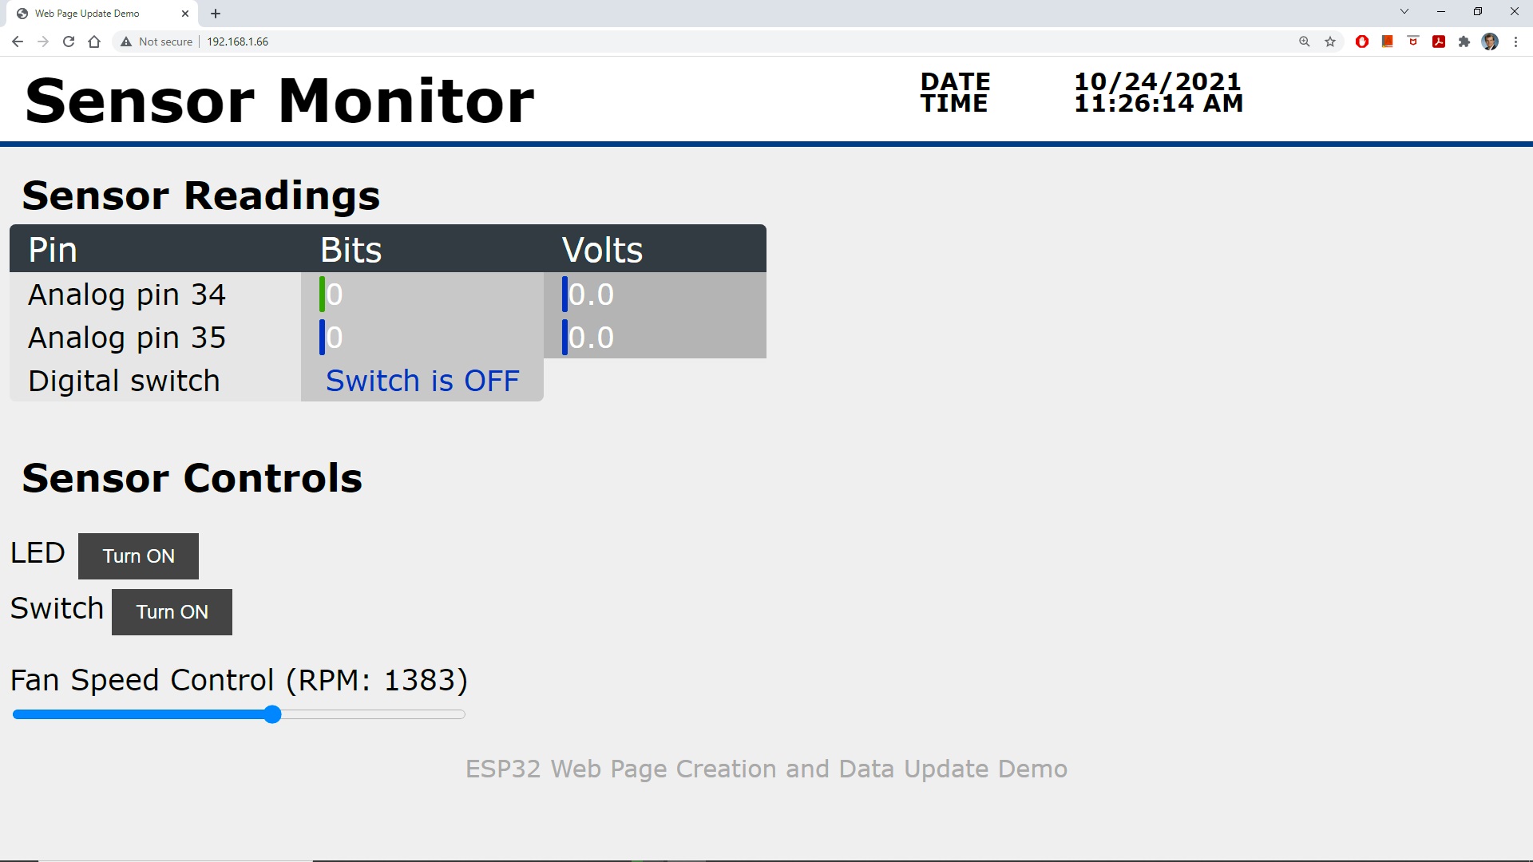Open the zoom magnifier icon in the address bar

click(1305, 42)
